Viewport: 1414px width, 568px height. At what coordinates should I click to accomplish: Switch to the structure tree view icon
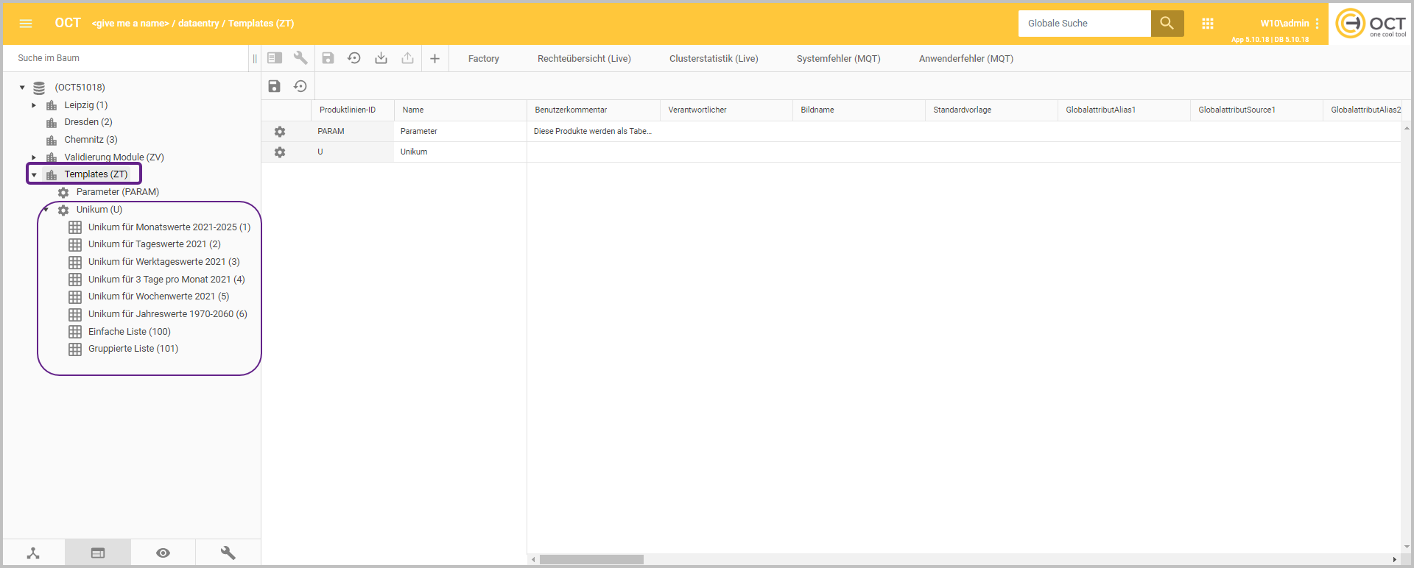(x=33, y=553)
